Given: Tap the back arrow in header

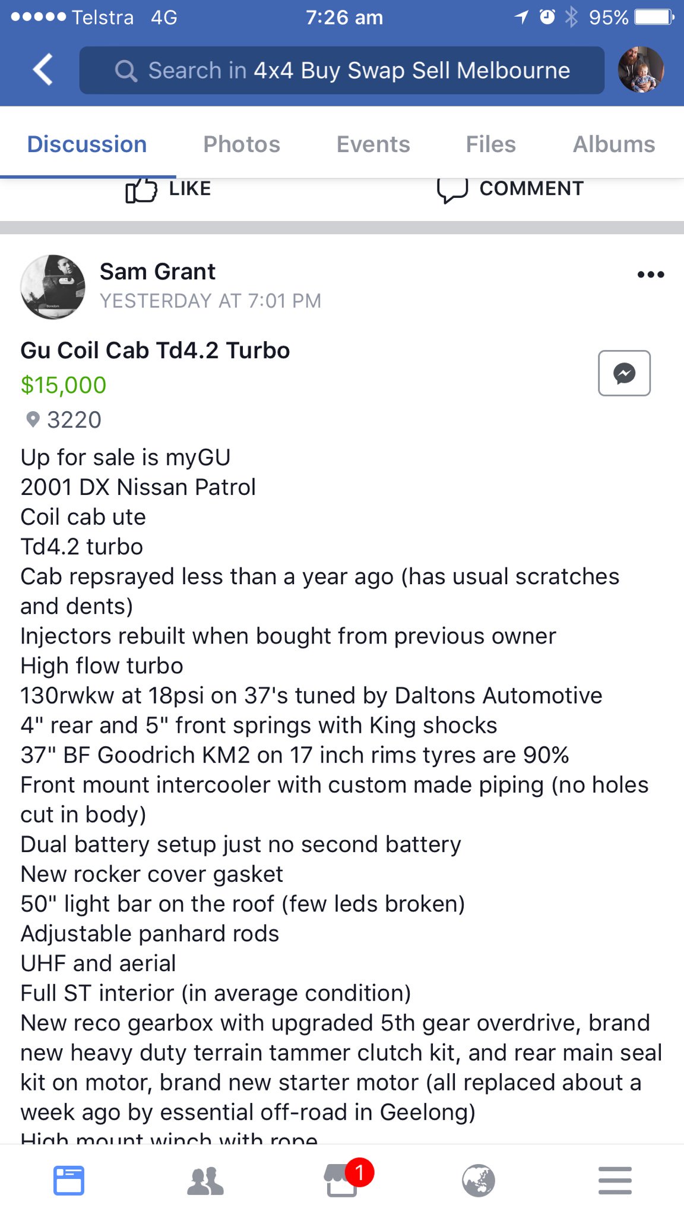Looking at the screenshot, I should click(43, 70).
